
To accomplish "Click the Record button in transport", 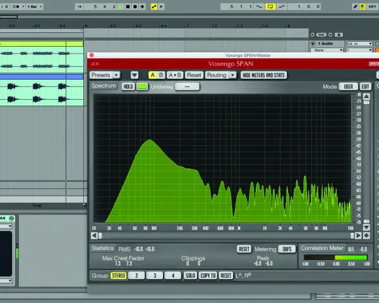I will [135, 6].
